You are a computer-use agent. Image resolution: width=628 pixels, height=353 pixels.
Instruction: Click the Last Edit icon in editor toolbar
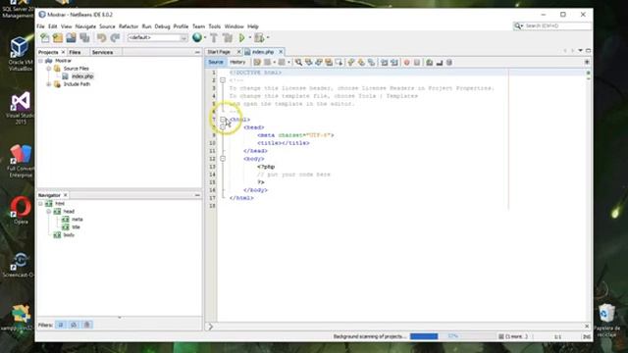[257, 63]
